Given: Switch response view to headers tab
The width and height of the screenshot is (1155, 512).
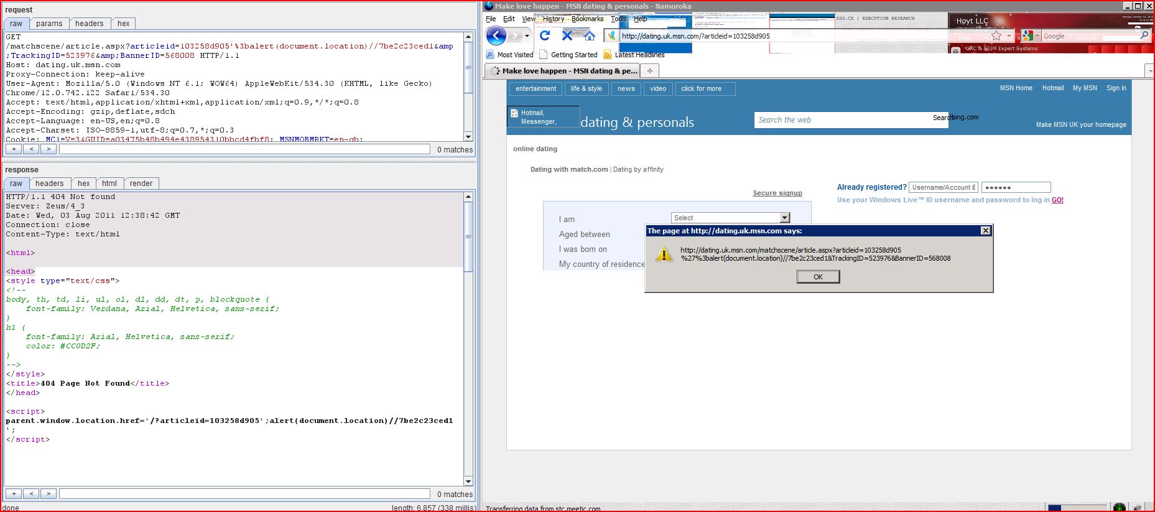Looking at the screenshot, I should pyautogui.click(x=50, y=184).
